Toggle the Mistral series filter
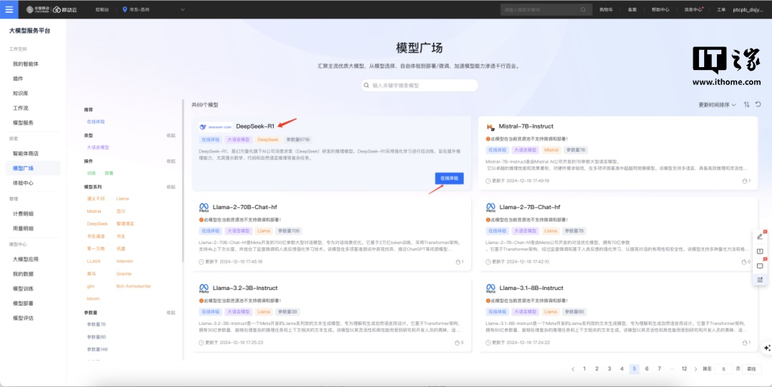Viewport: 772px width, 387px height. tap(94, 211)
